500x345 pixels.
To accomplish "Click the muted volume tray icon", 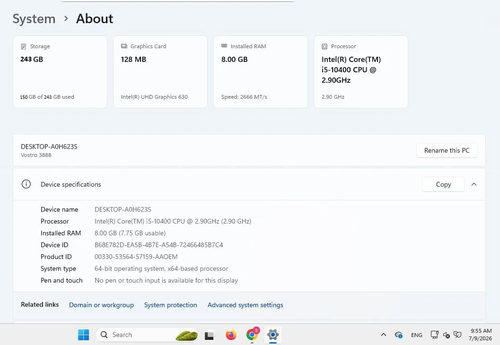I will click(x=447, y=335).
